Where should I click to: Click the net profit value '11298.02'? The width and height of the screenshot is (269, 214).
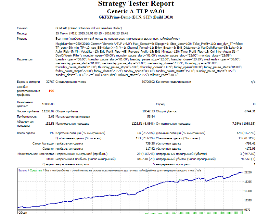[x=48, y=111]
